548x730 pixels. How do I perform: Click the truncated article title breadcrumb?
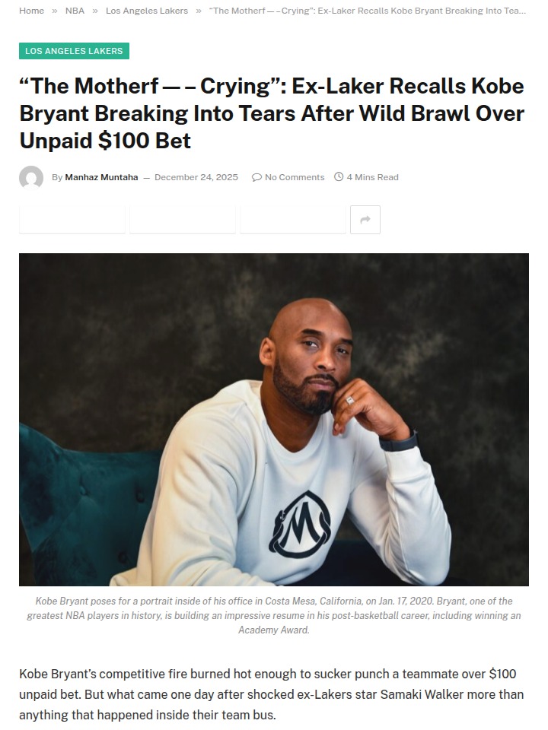pyautogui.click(x=367, y=11)
